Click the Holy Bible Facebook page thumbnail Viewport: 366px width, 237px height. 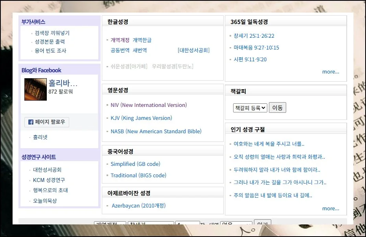point(35,89)
